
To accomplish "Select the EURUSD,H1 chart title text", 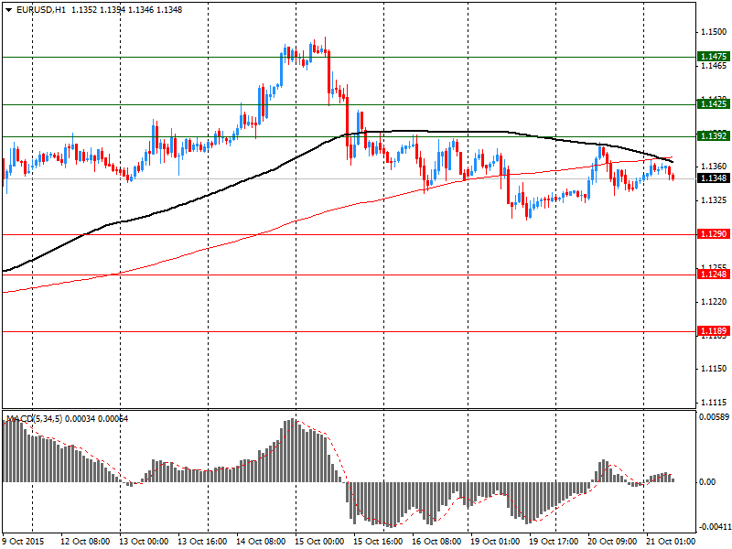I will (x=41, y=10).
